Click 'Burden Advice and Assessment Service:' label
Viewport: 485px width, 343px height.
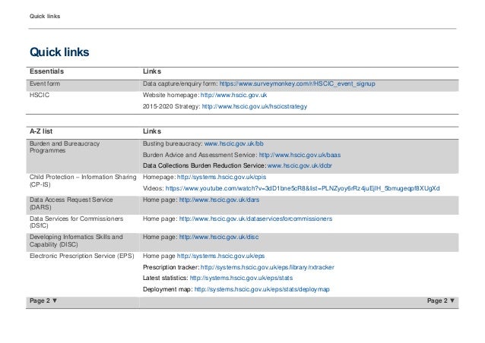pyautogui.click(x=200, y=155)
